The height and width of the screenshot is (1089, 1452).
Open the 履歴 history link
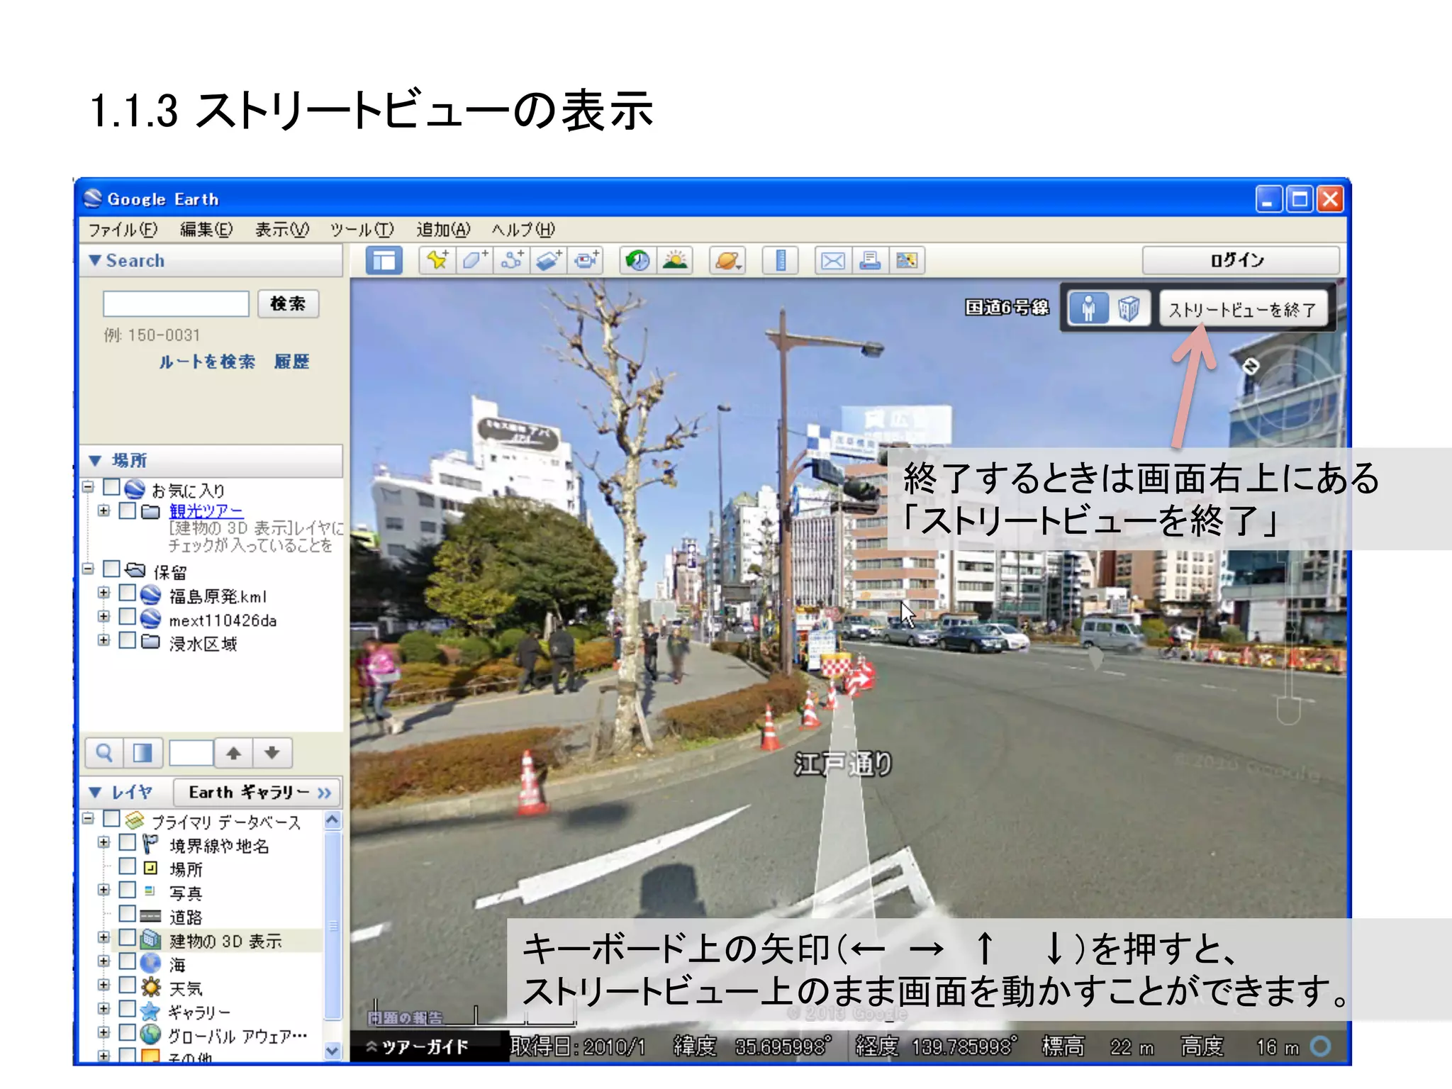(x=291, y=362)
